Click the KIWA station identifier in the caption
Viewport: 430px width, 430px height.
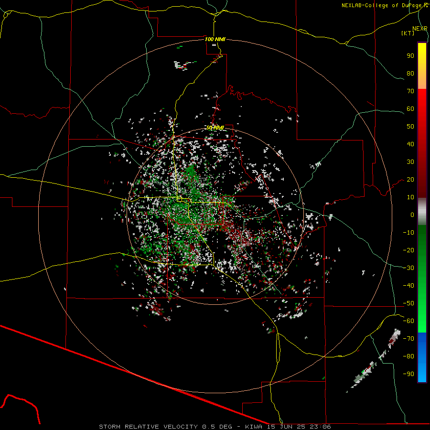click(x=254, y=427)
